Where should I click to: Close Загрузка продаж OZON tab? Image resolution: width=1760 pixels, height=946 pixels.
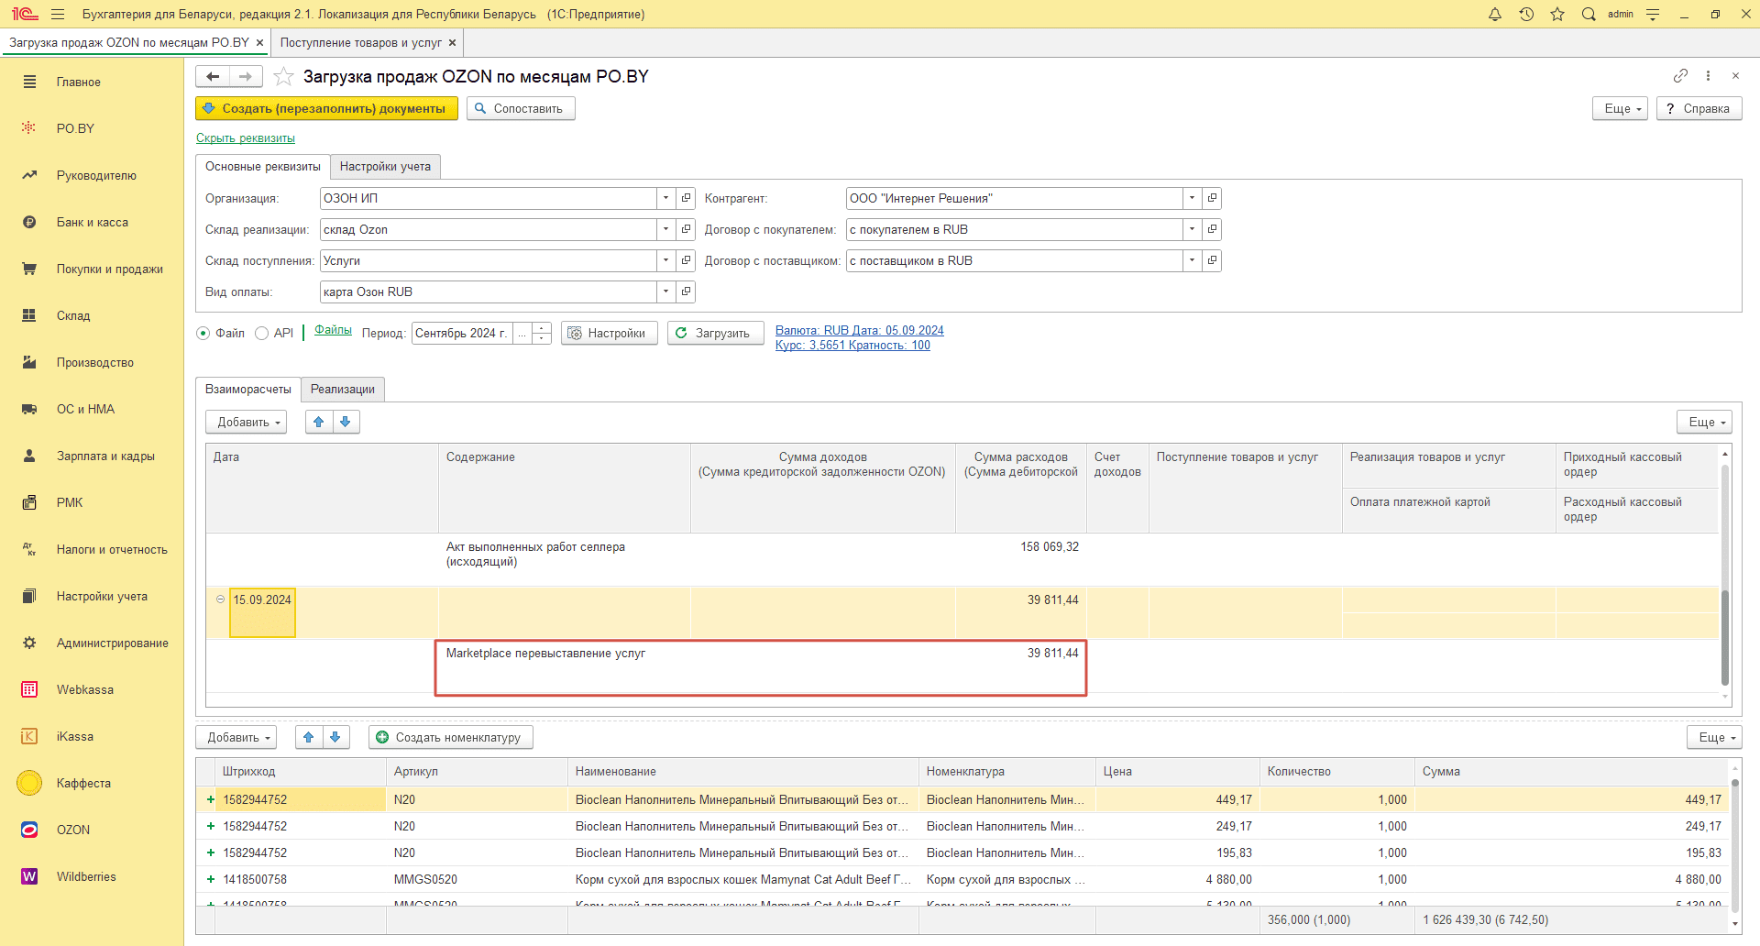coord(260,42)
